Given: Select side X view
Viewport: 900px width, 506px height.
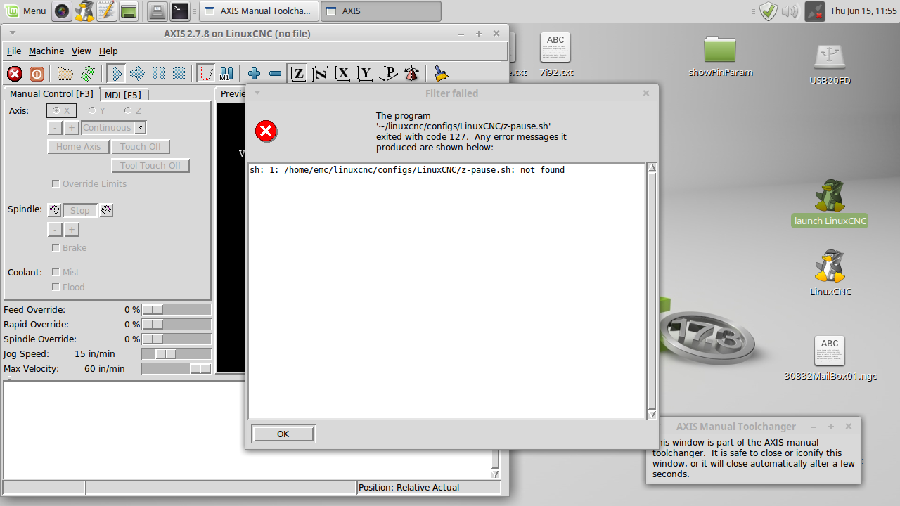Looking at the screenshot, I should click(x=342, y=73).
